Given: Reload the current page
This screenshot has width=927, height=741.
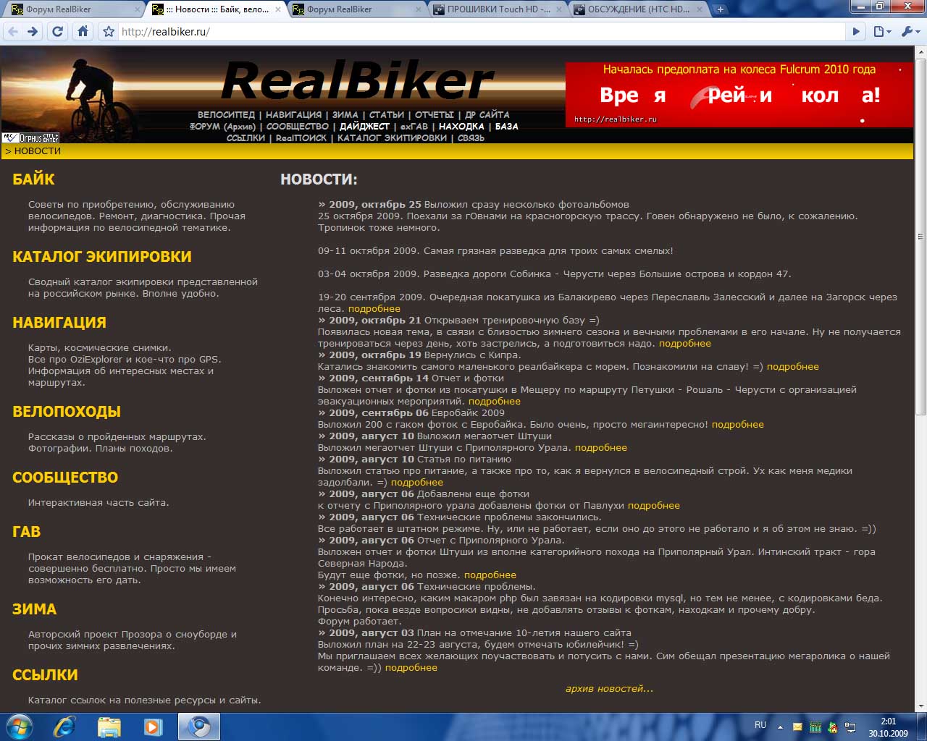Looking at the screenshot, I should (x=58, y=32).
